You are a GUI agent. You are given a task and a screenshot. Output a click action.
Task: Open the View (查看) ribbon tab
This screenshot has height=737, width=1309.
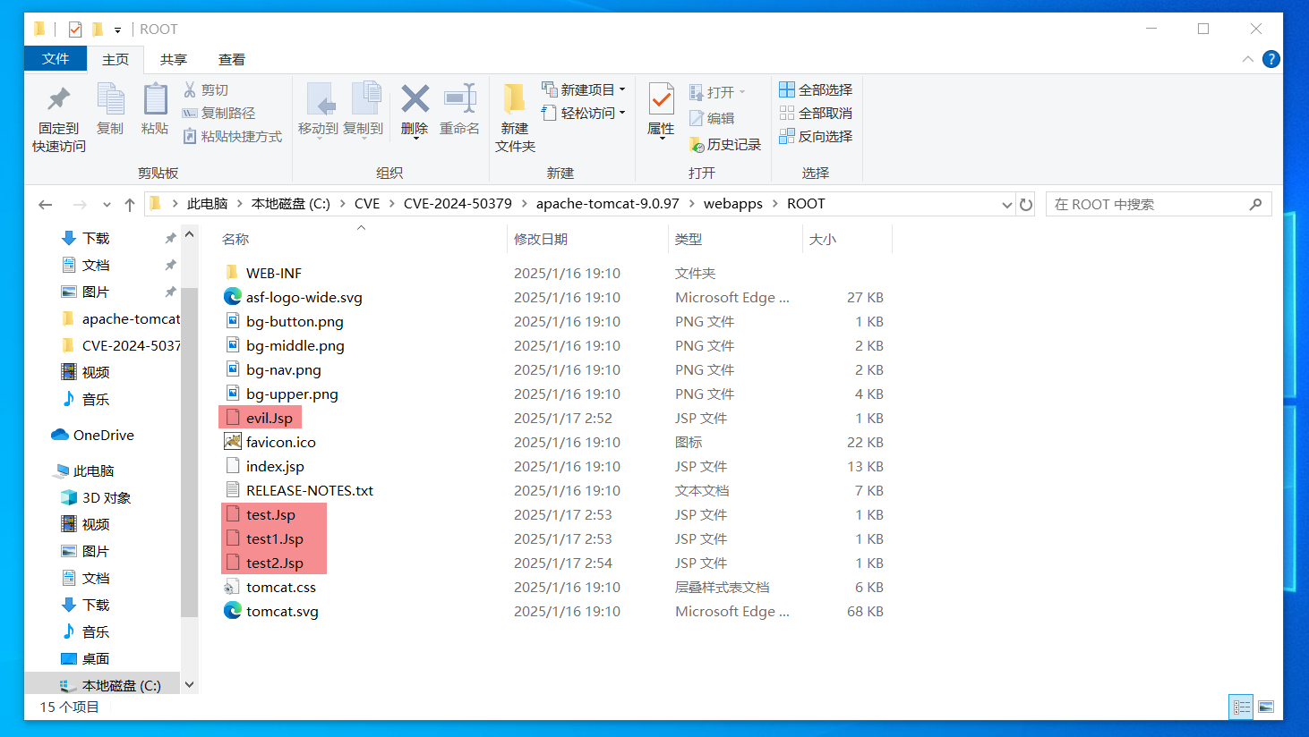tap(231, 59)
